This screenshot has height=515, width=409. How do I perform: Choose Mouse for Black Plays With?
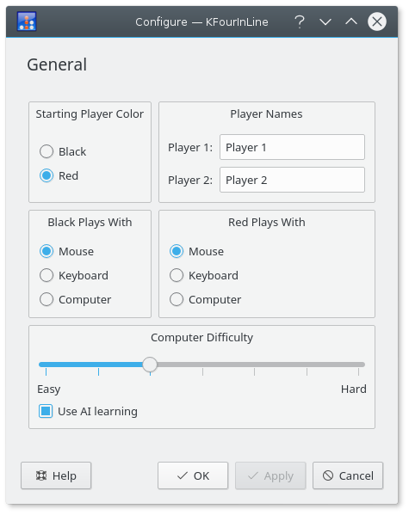[66, 252]
